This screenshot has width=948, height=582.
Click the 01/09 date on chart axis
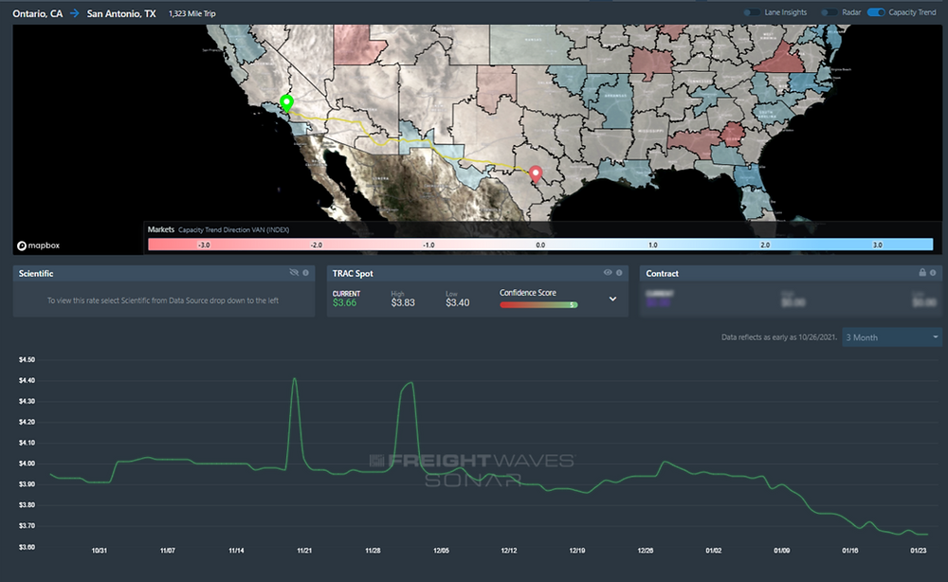782,551
